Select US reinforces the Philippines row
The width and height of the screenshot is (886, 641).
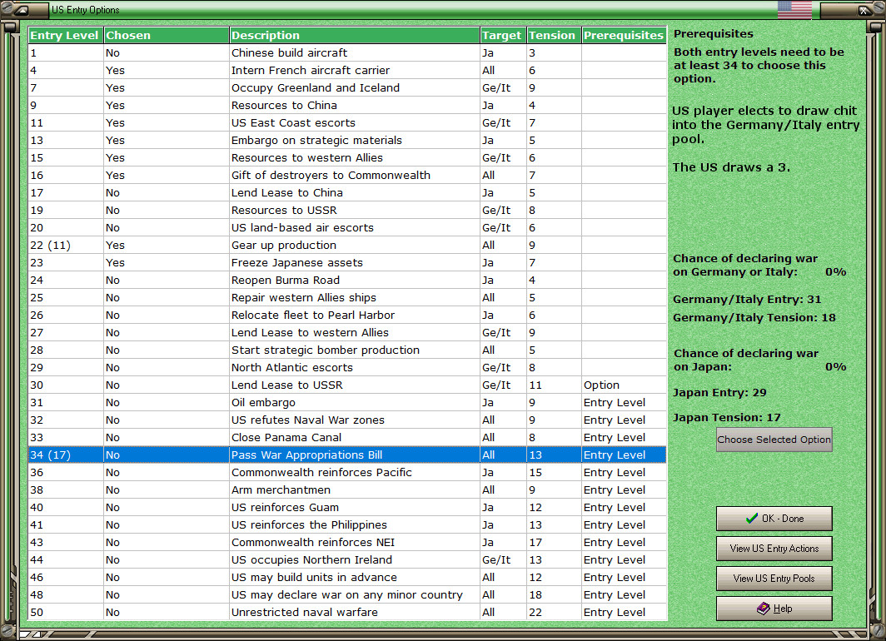pos(347,525)
